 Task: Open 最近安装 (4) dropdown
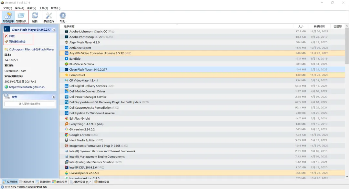pyautogui.click(x=80, y=182)
